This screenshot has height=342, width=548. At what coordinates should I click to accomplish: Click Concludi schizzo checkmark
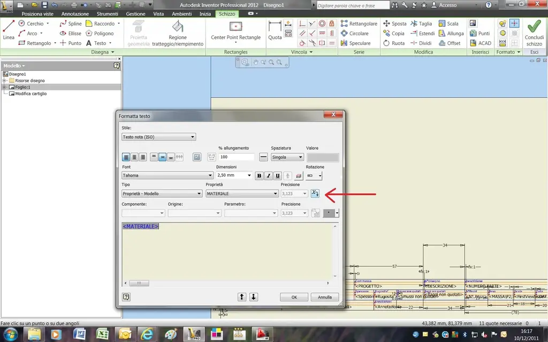pos(534,32)
